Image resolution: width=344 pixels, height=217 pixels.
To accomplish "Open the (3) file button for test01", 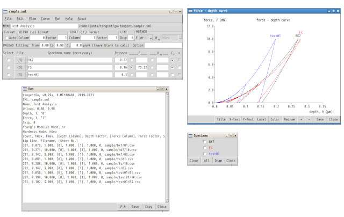I will click(x=20, y=75).
